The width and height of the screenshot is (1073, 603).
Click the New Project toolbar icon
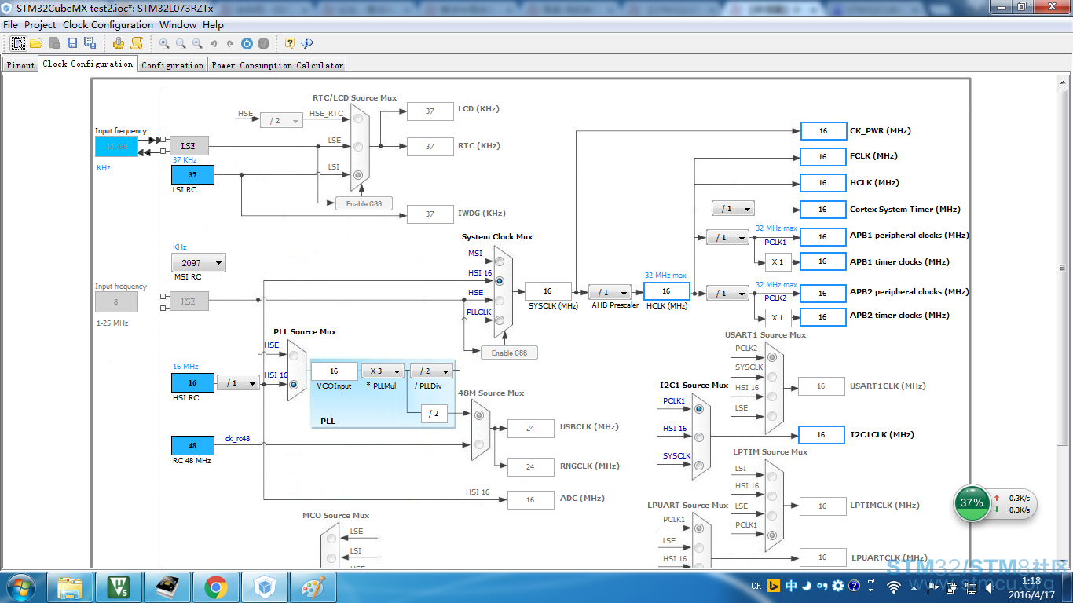pos(18,43)
